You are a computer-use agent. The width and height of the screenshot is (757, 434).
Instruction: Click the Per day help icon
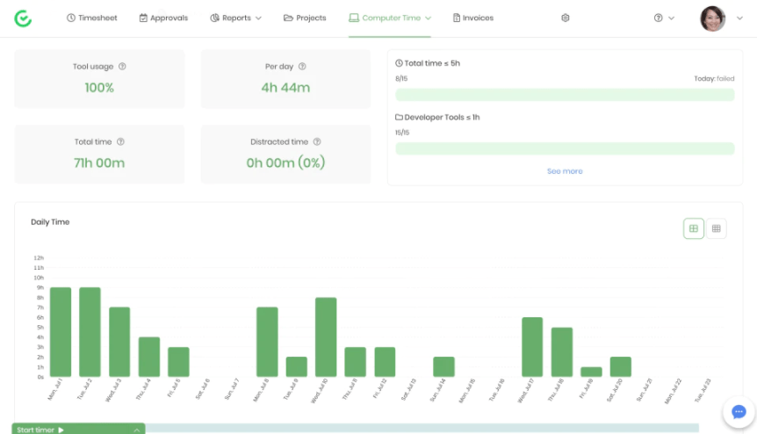click(x=304, y=67)
